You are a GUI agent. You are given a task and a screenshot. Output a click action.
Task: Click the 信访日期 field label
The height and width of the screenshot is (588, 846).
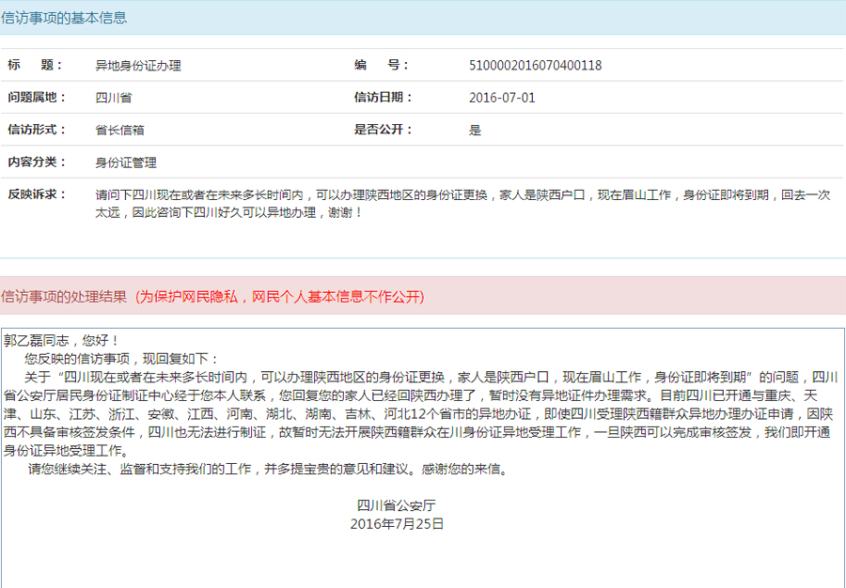click(x=383, y=98)
